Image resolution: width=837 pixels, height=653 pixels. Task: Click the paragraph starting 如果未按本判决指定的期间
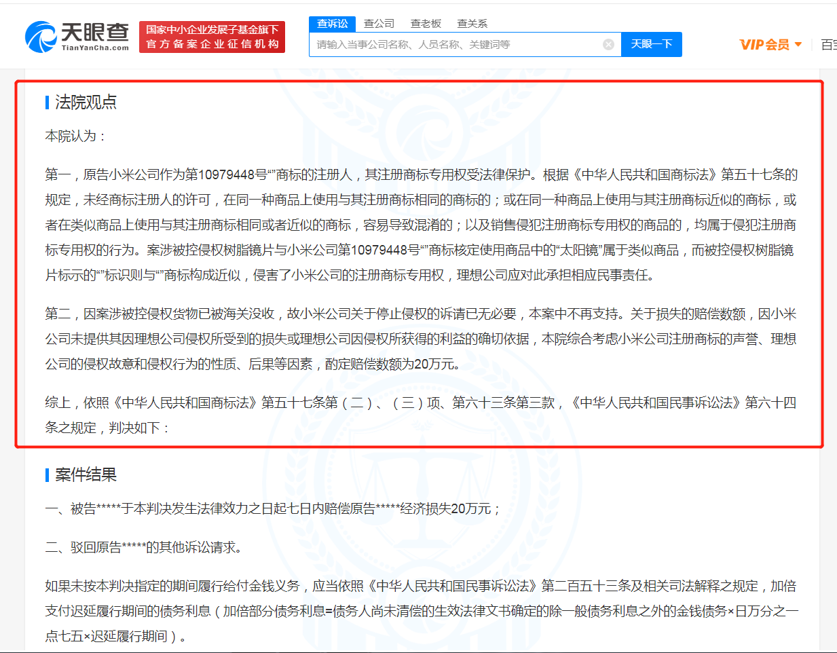click(x=422, y=611)
